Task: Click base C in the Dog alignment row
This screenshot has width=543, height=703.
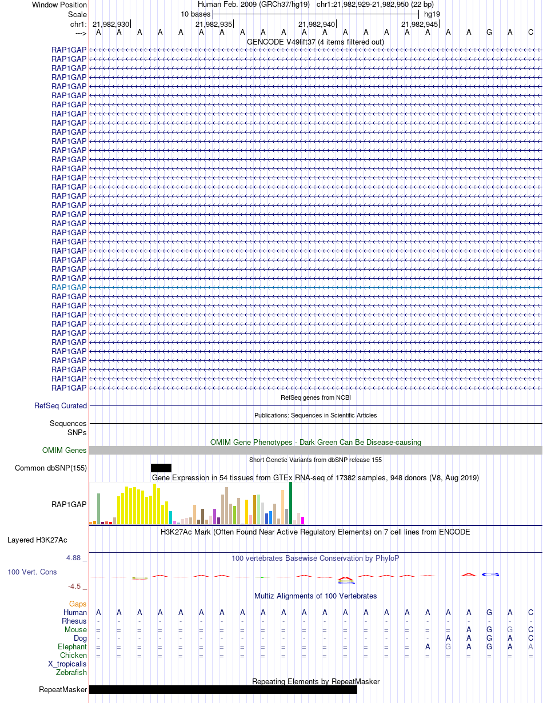Action: pos(531,638)
